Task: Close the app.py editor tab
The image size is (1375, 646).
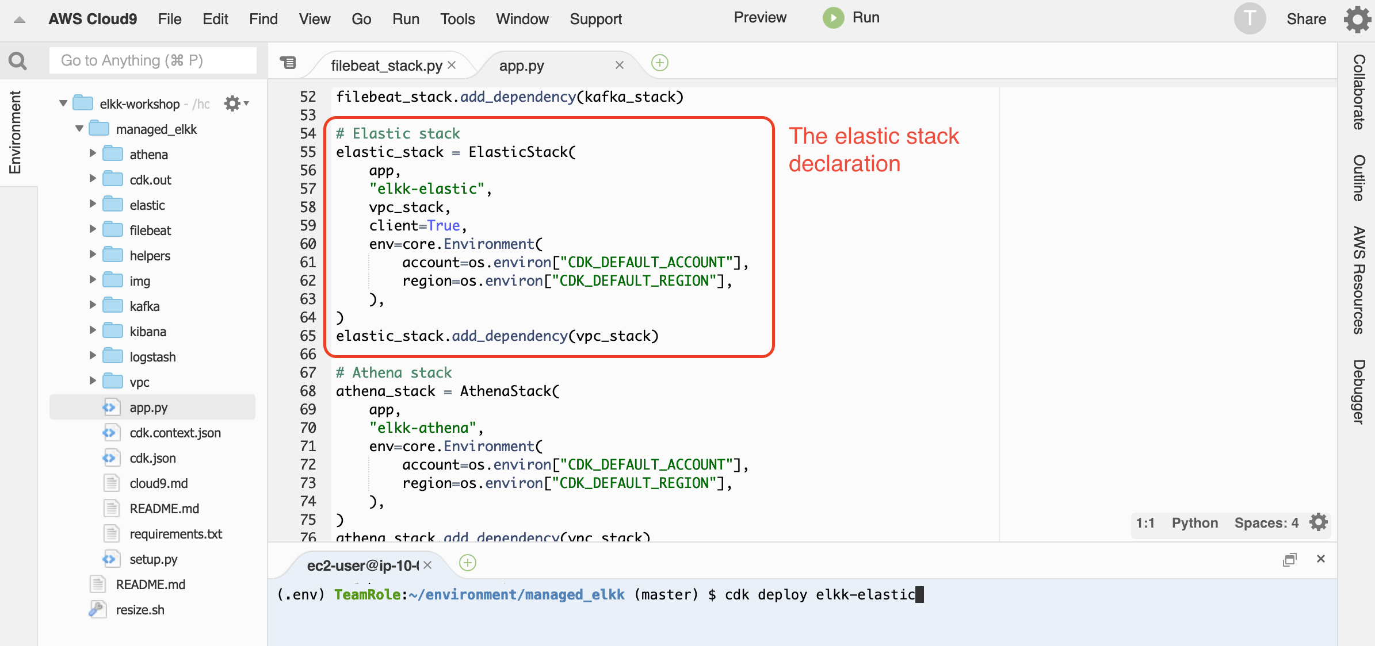Action: click(x=620, y=65)
